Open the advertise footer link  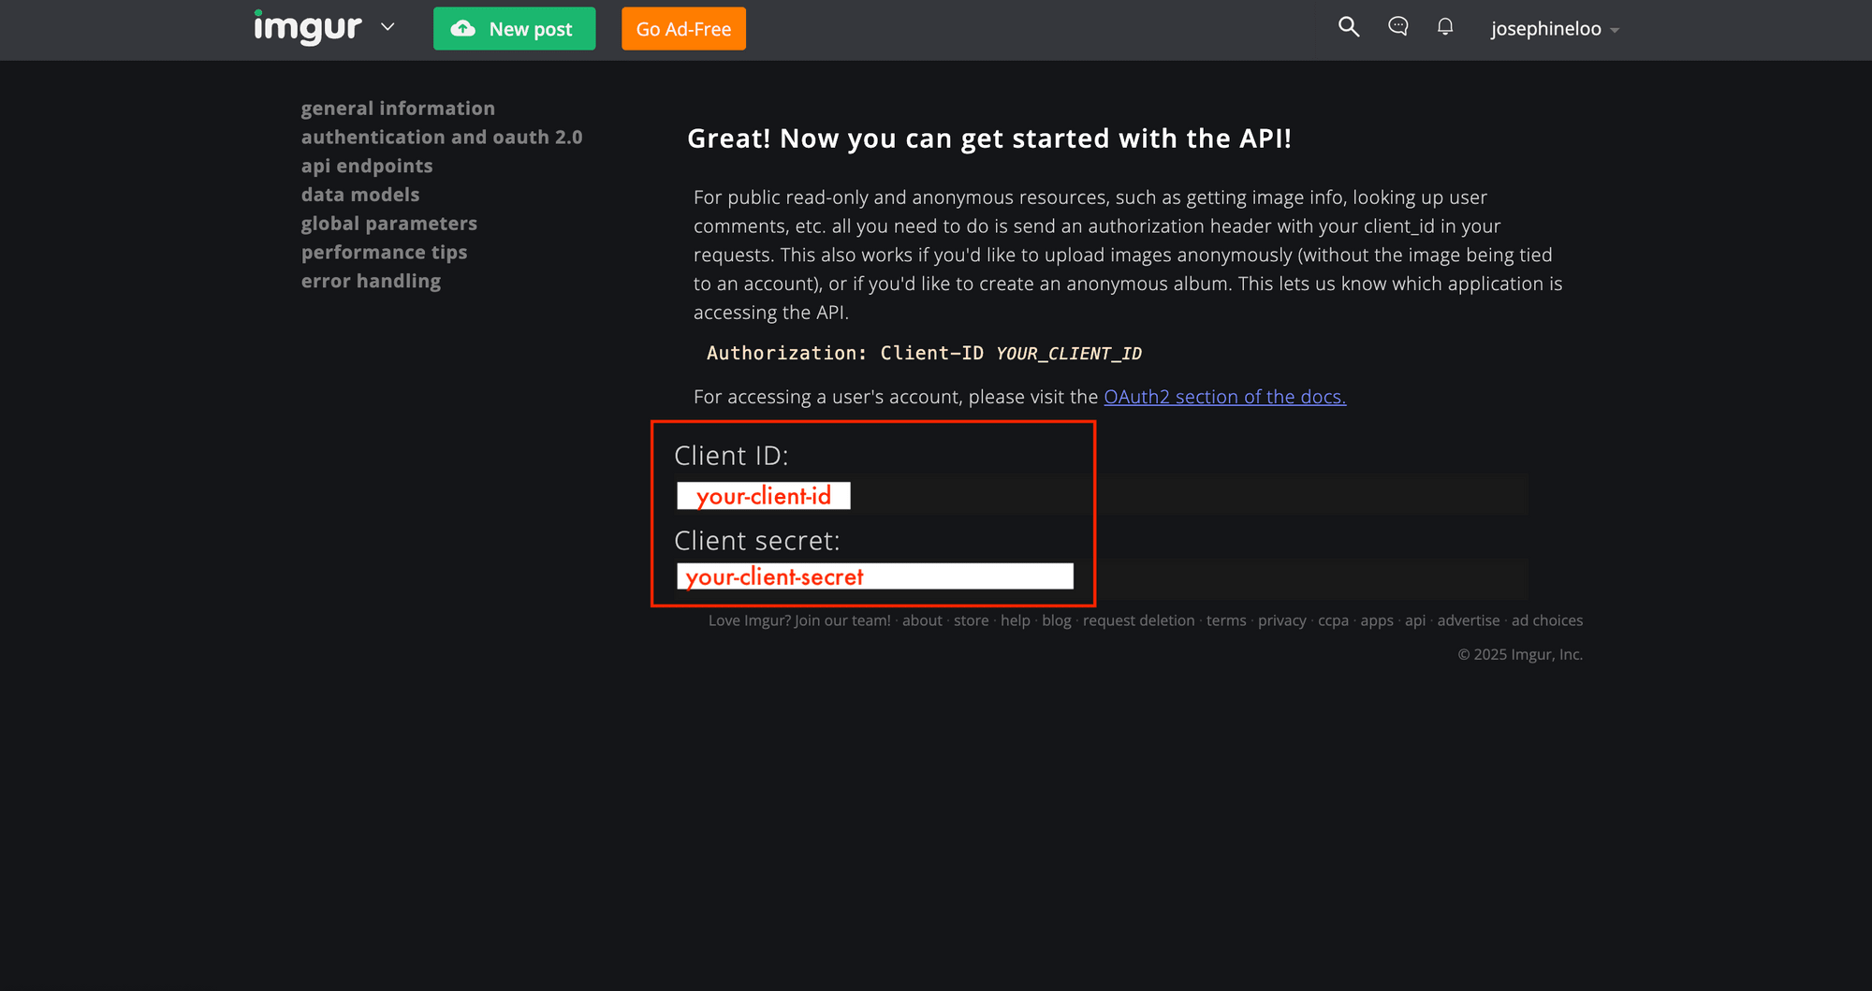point(1468,620)
